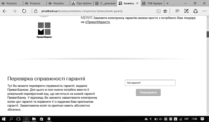Open the Hub lines icon
The image size is (209, 122).
177,11
